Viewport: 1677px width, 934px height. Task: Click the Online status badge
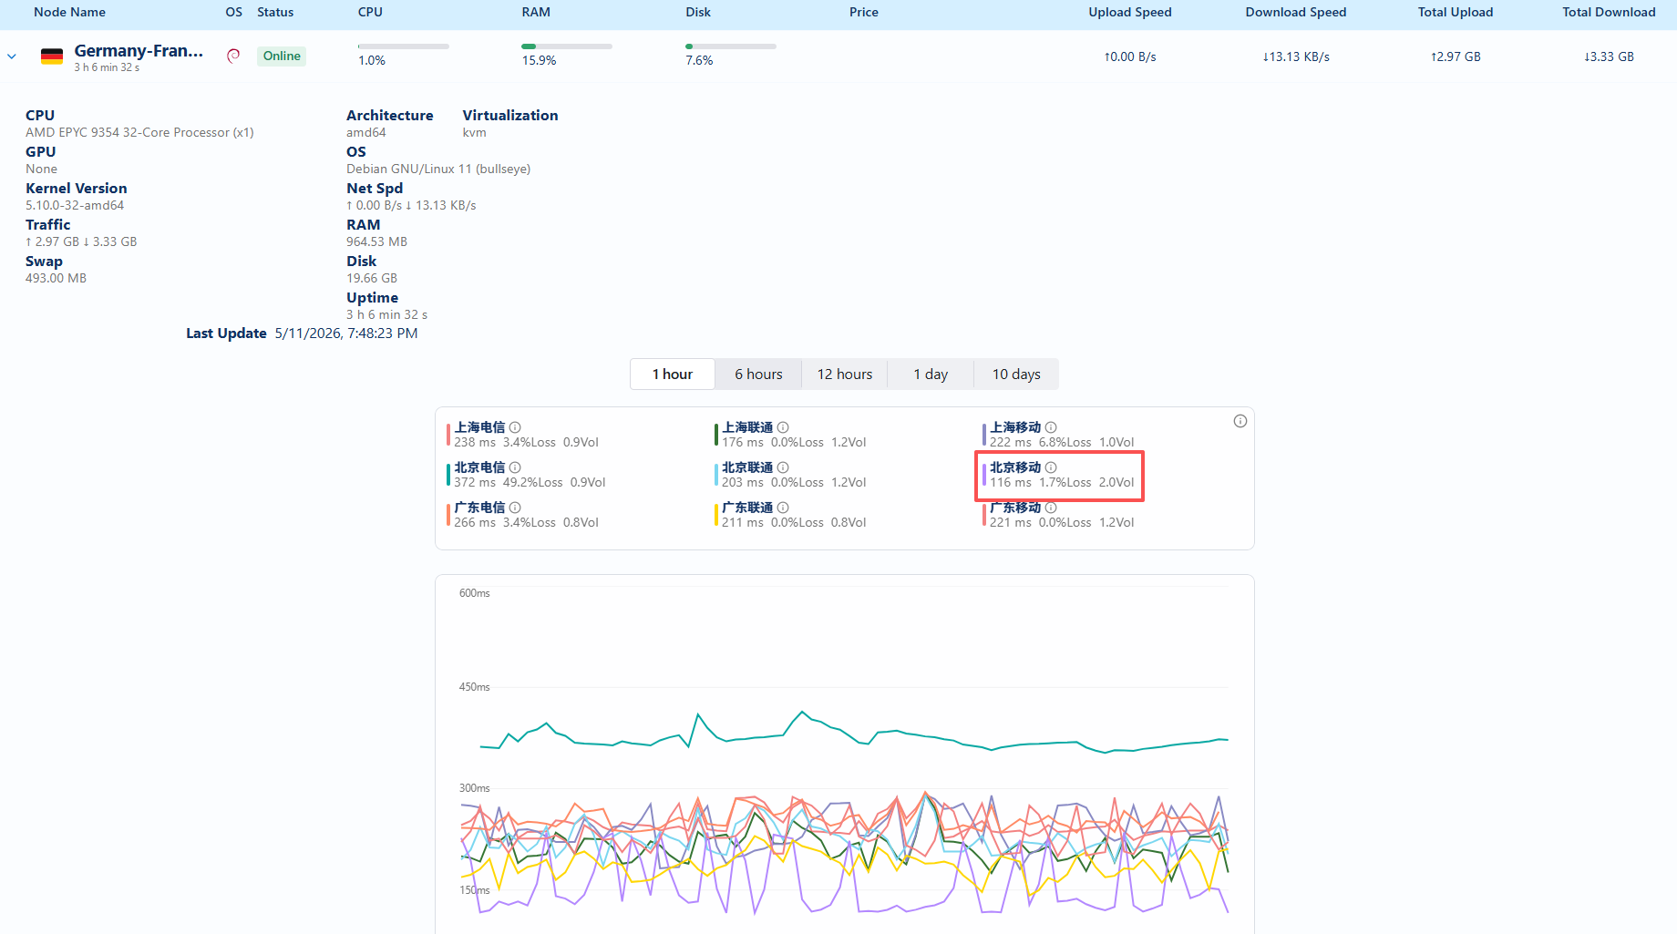[x=282, y=56]
